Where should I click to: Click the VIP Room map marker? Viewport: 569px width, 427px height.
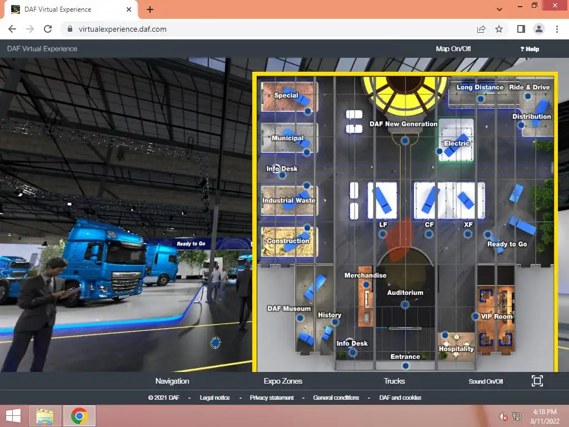[x=476, y=316]
